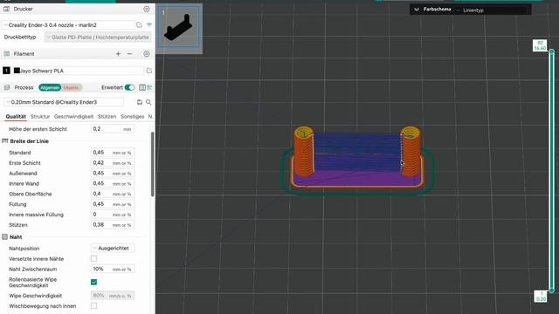Open the truncated N. tab
The height and width of the screenshot is (314, 559).
(x=150, y=116)
